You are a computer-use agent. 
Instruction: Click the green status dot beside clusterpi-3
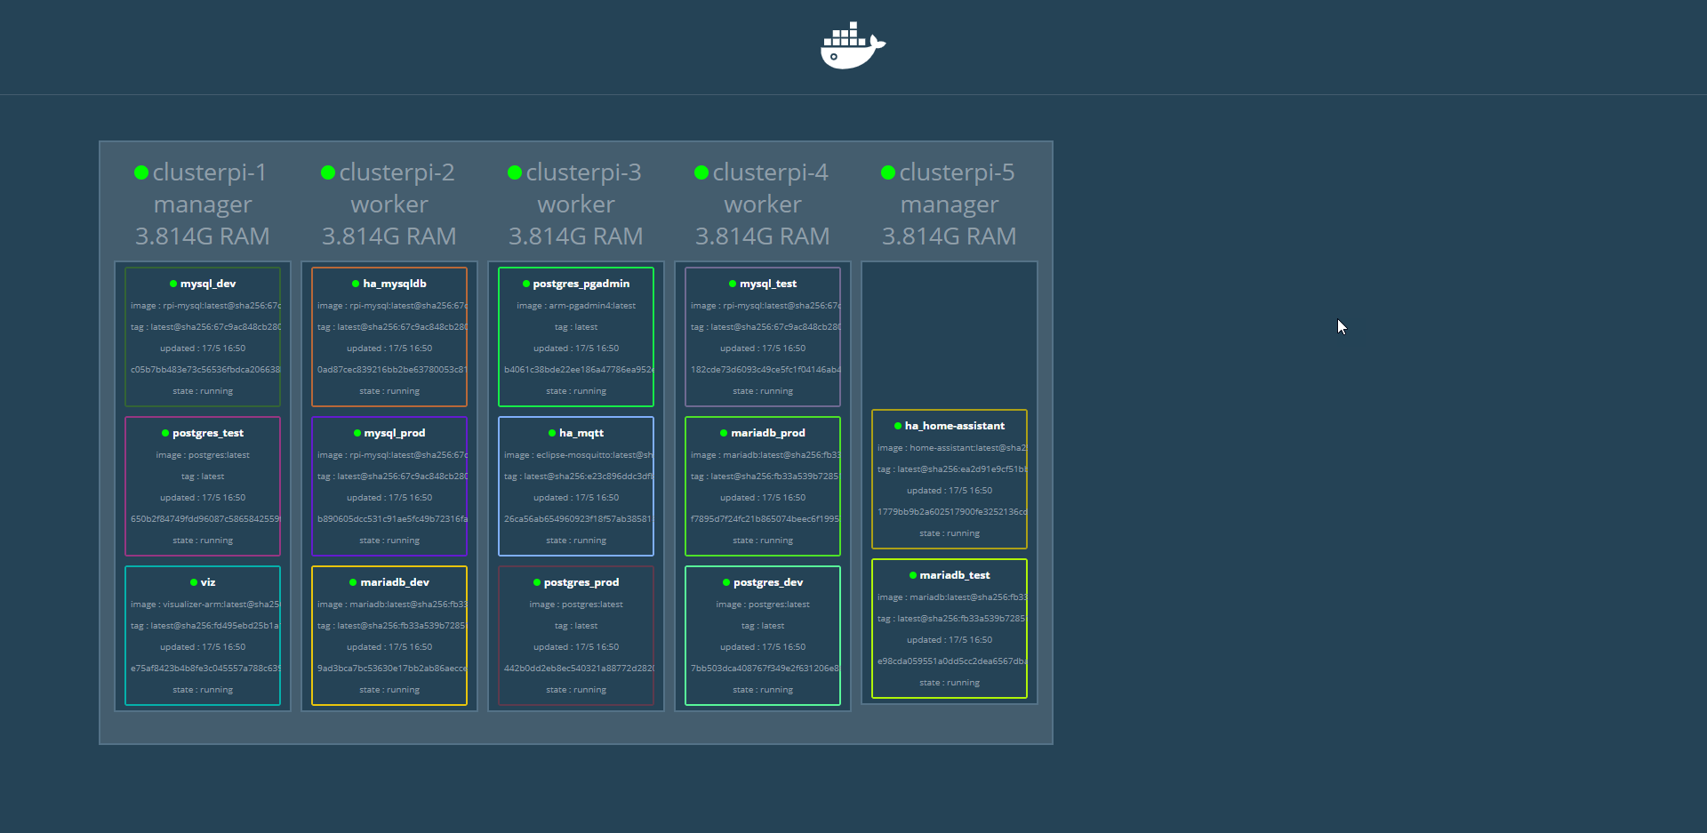click(515, 172)
